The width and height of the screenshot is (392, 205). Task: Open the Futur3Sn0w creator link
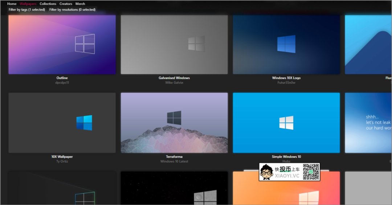pyautogui.click(x=286, y=83)
